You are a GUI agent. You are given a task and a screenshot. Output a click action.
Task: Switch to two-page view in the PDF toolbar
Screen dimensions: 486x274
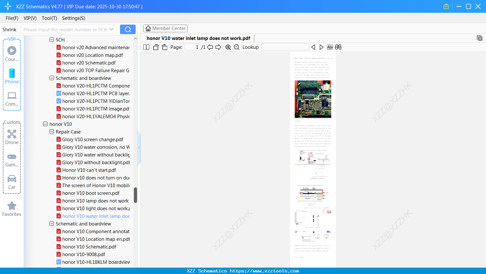146,47
